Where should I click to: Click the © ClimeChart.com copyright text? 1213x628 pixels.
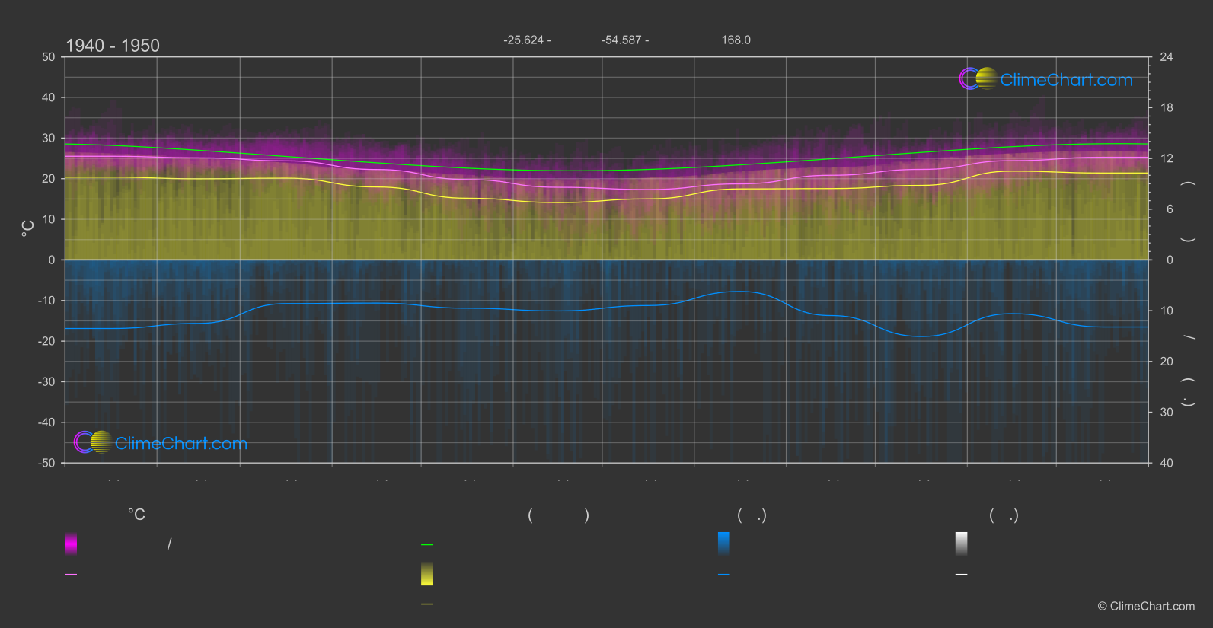click(x=1146, y=607)
